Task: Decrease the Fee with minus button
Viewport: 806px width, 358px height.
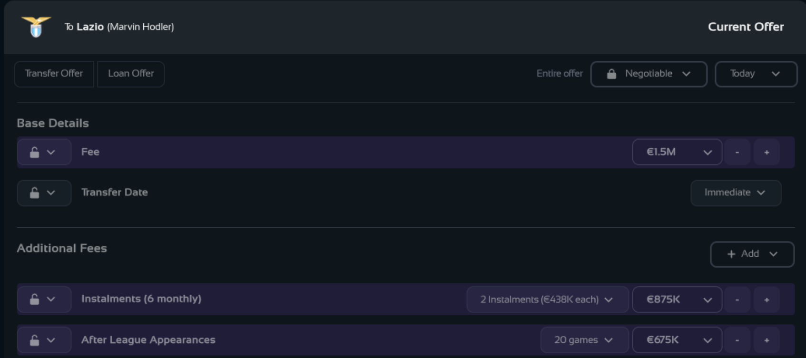Action: [x=737, y=152]
